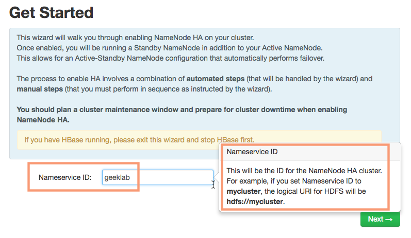Click the bold 'automated steps' text
This screenshot has height=238, width=411.
217,79
